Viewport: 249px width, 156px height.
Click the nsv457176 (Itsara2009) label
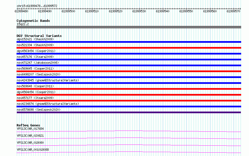click(x=35, y=57)
